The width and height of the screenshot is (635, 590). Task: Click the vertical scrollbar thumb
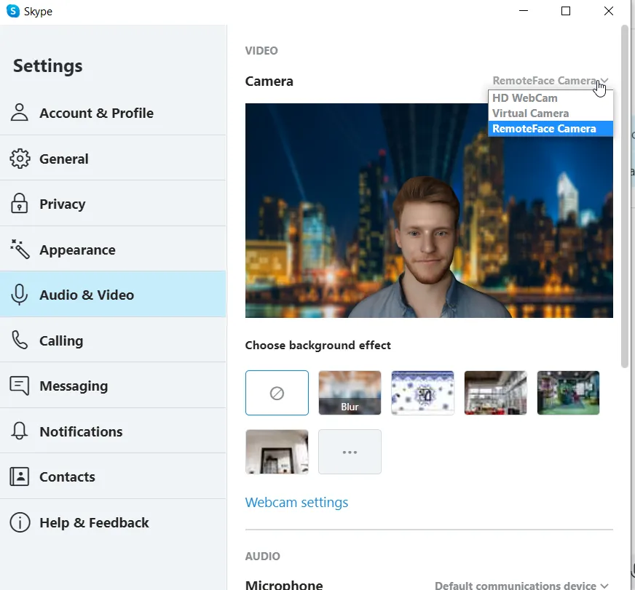(x=626, y=196)
